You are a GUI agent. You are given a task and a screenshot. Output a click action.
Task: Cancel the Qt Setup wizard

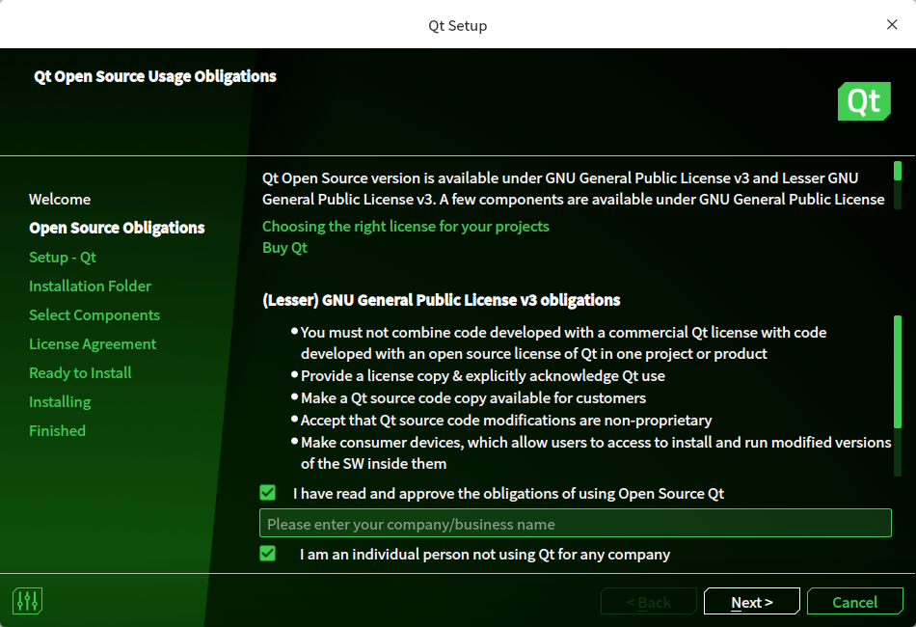click(x=854, y=601)
